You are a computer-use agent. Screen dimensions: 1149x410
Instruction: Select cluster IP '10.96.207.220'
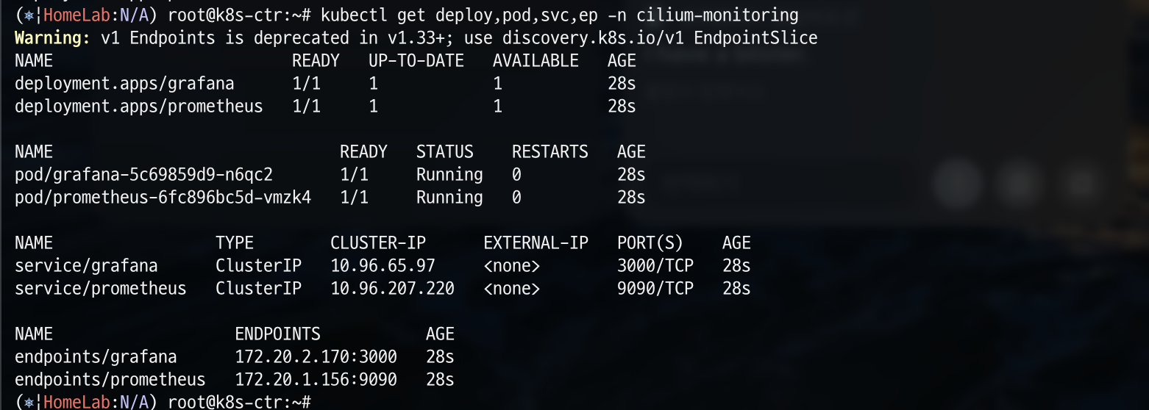point(392,288)
